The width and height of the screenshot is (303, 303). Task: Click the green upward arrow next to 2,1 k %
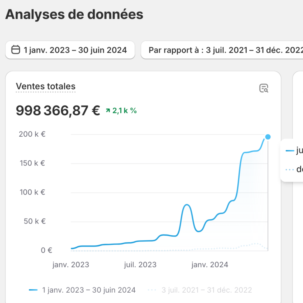point(108,111)
